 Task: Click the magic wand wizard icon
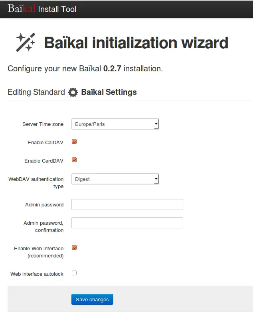coord(26,42)
